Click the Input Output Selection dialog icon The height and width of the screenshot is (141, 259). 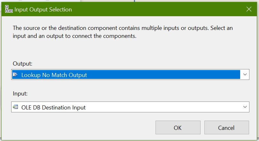click(x=9, y=9)
